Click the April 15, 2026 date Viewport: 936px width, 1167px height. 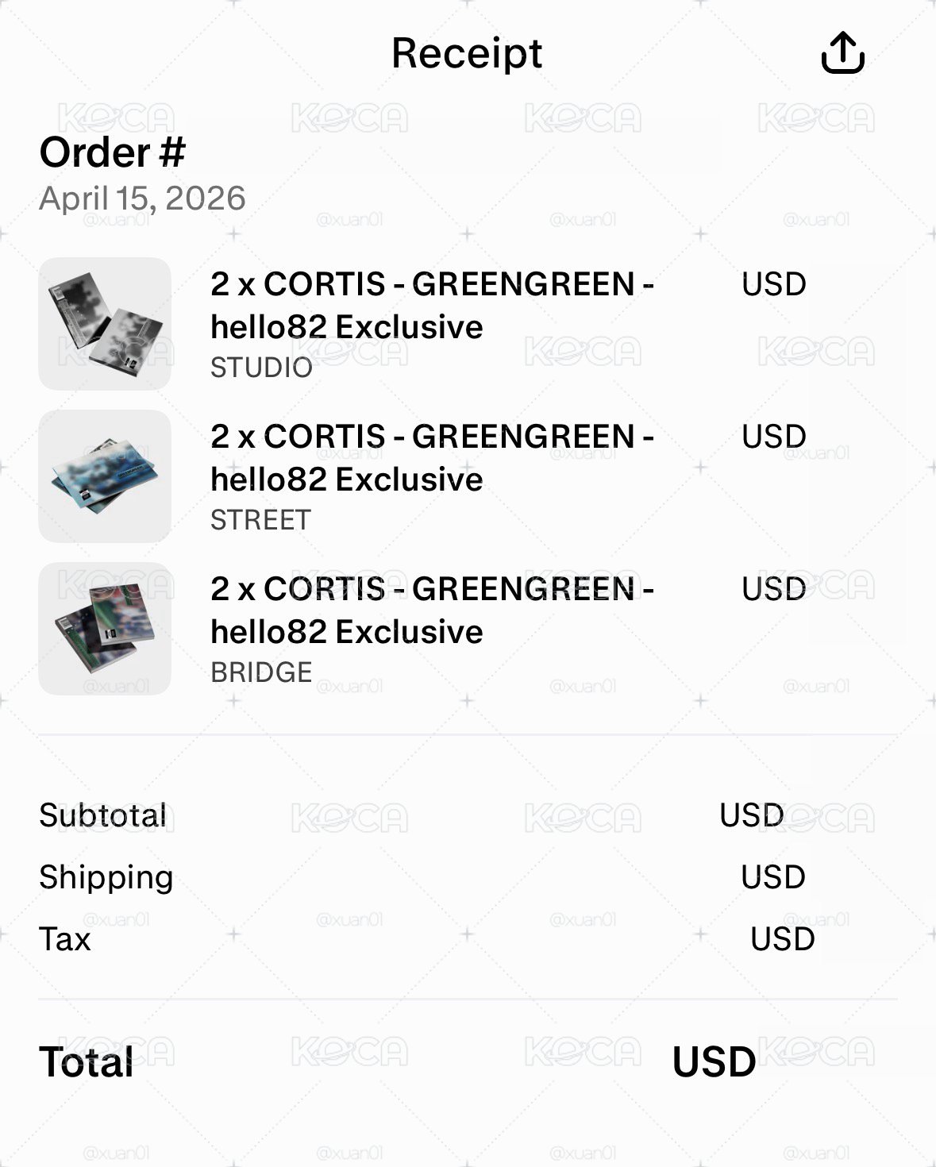click(142, 198)
